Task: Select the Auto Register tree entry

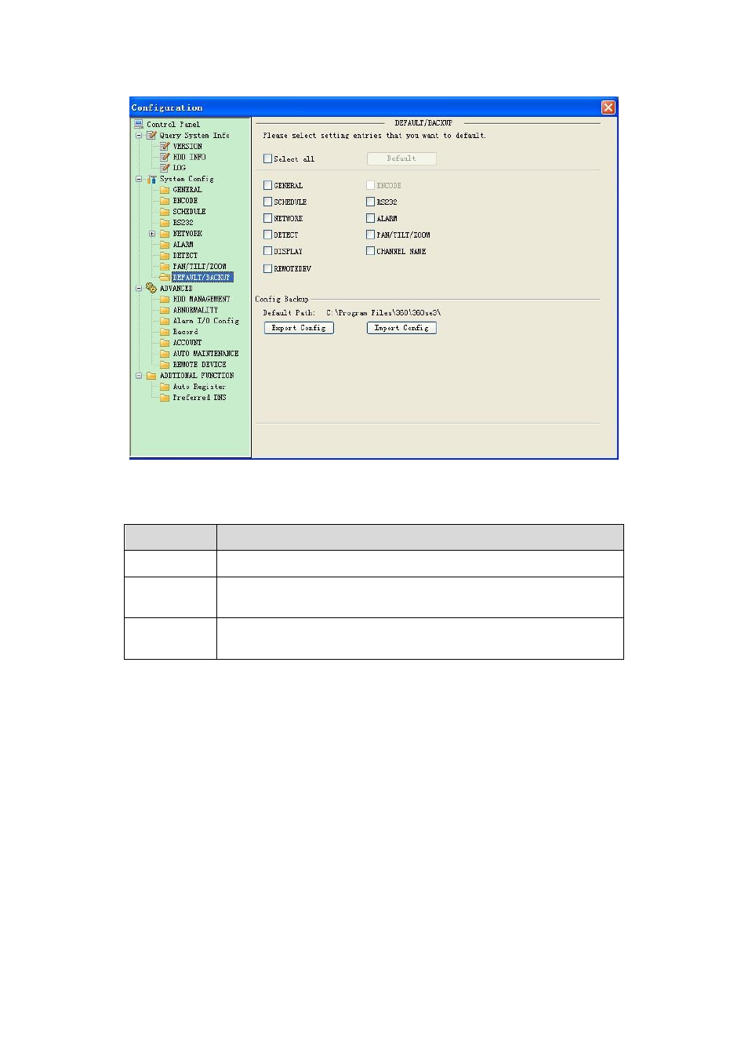Action: [x=199, y=387]
